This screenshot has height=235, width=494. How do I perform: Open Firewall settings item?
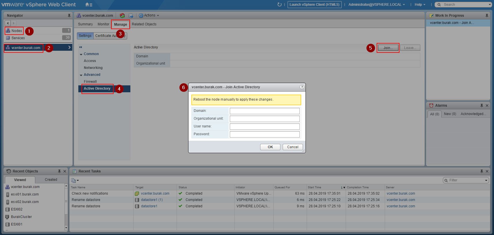coord(90,82)
